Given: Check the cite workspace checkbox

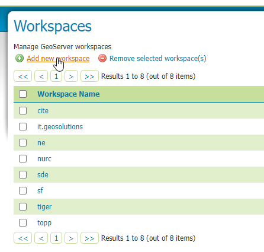Looking at the screenshot, I should tap(22, 111).
